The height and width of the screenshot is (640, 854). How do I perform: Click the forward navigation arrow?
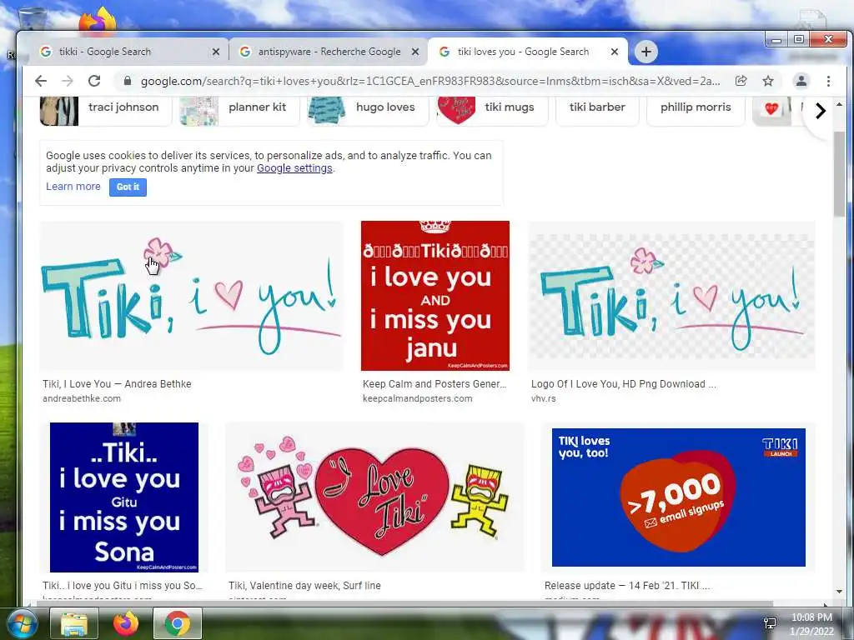[x=67, y=81]
